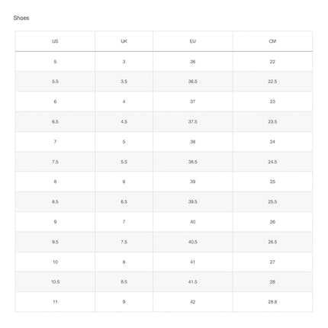
Task: Click US size 11 cell
Action: [55, 302]
